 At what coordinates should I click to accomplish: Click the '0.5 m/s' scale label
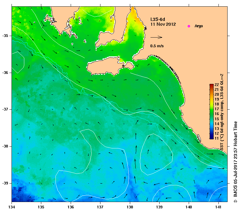157,46
